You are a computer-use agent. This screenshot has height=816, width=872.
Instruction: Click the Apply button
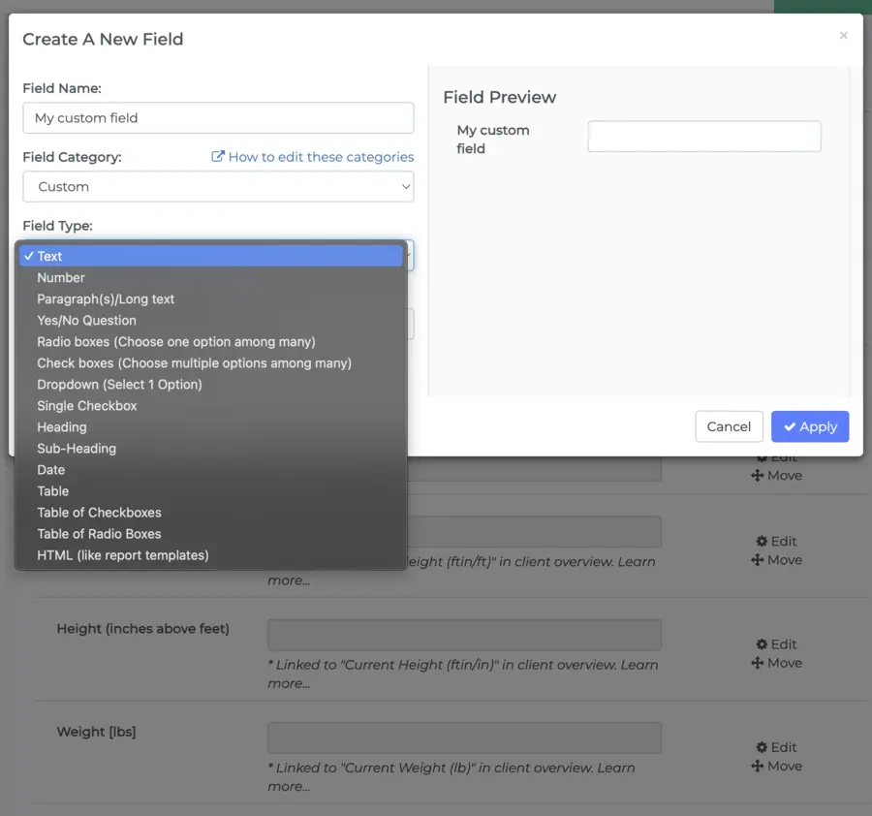810,426
